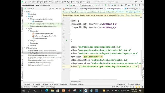This screenshot has height=93, width=165.
Task: Click the editor horizontal scrollbar
Action: click(98, 79)
